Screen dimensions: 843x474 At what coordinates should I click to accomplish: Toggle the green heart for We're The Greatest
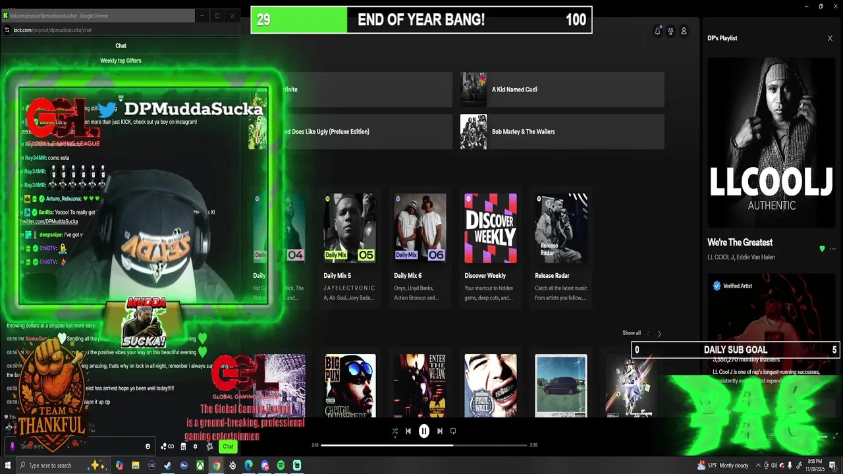click(822, 249)
